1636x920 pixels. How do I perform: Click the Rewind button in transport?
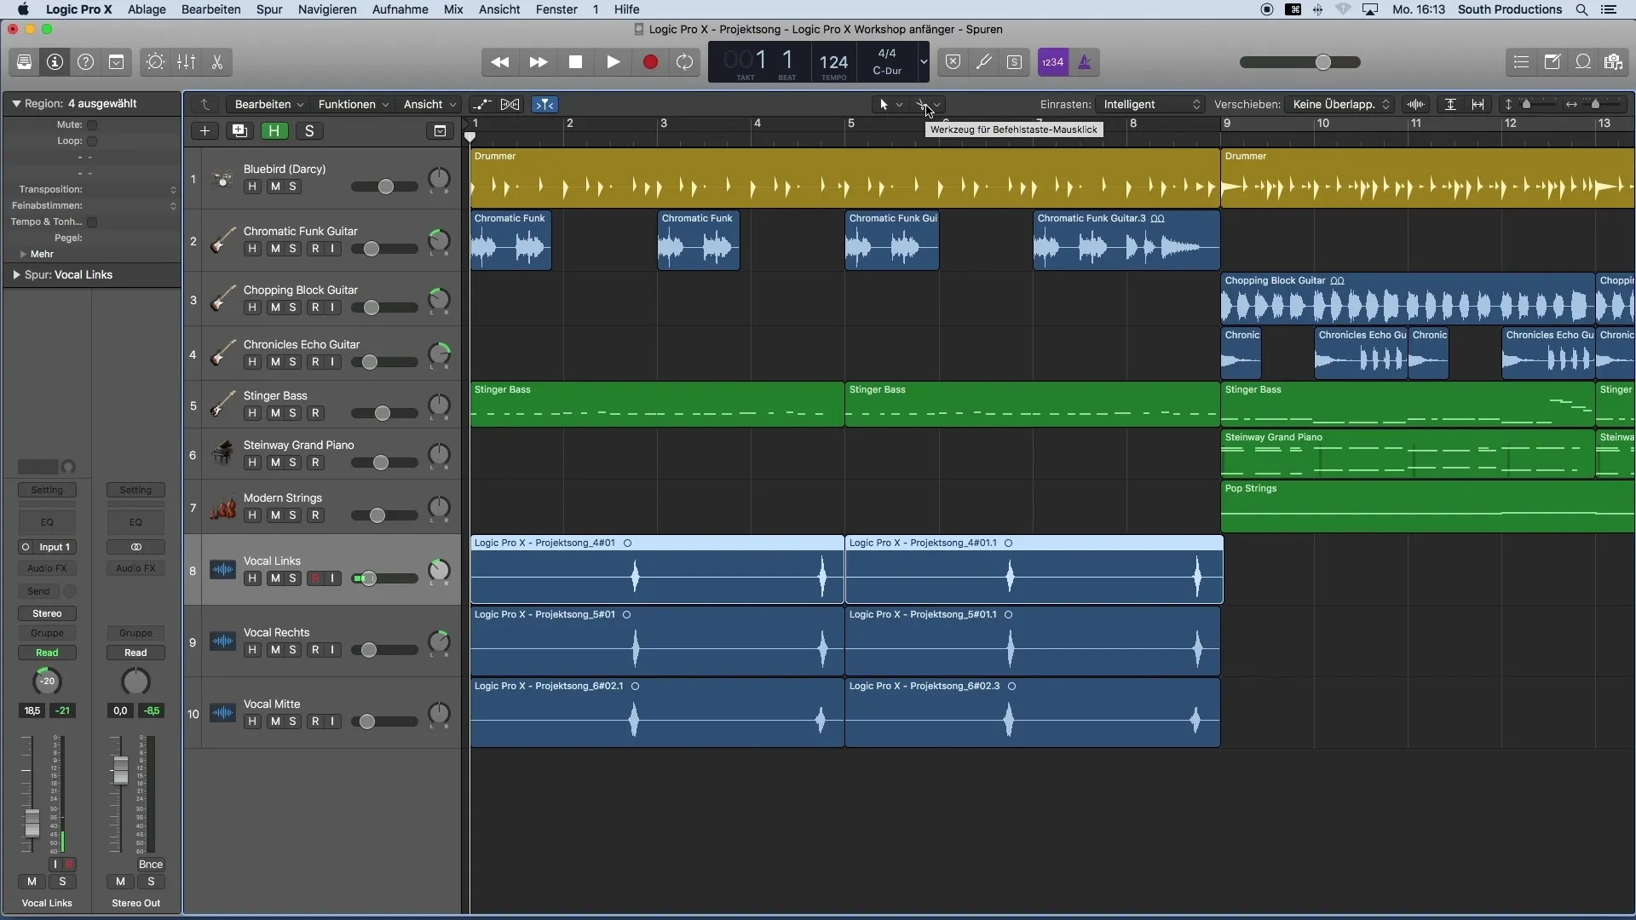500,62
